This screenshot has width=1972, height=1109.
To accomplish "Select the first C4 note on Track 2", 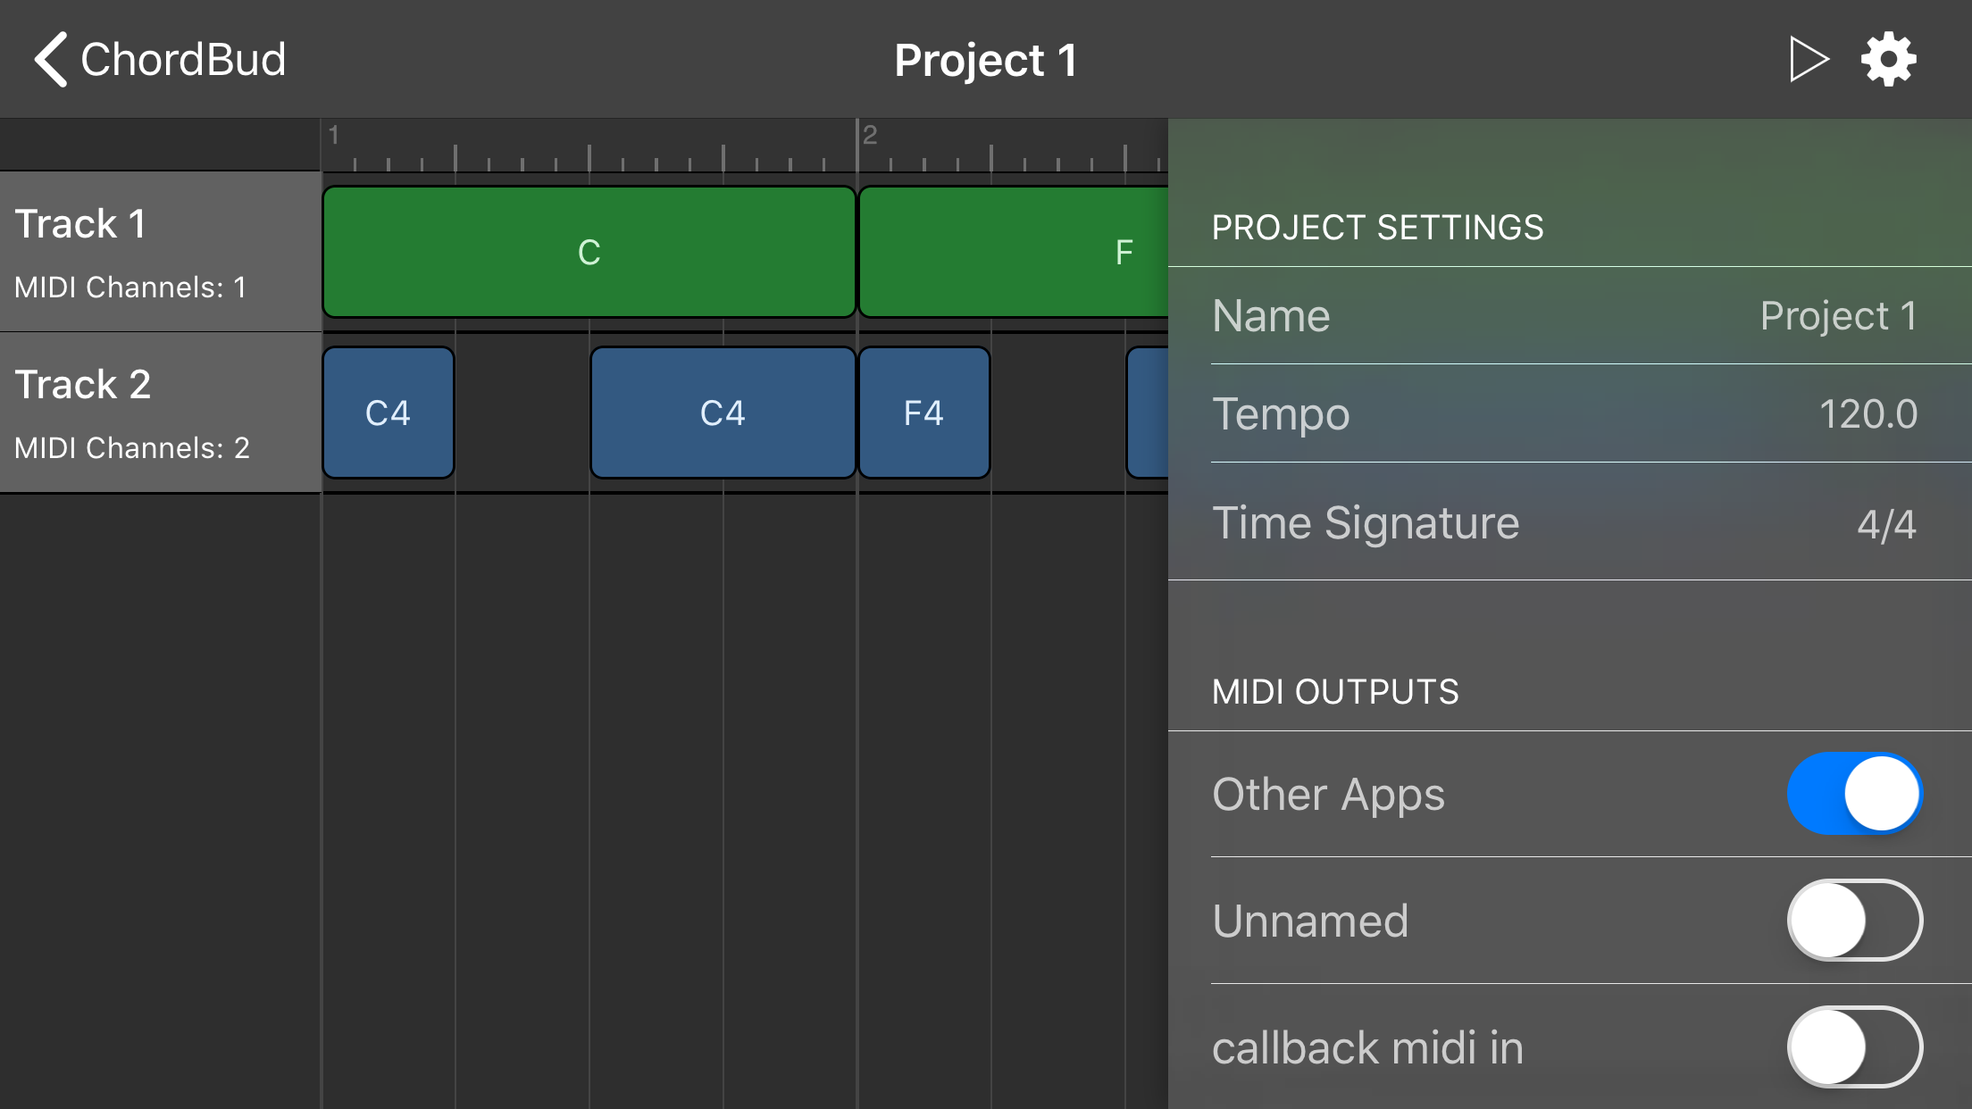I will pos(388,412).
